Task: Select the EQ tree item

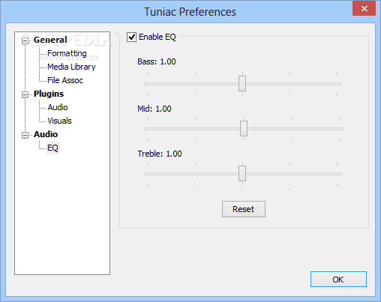Action: pos(52,148)
